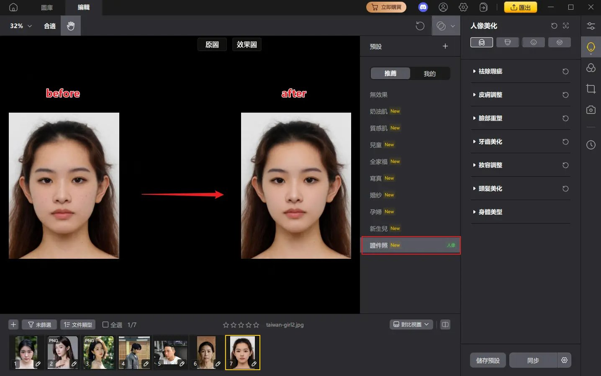Select the man face type icon
Screen dimensions: 601x376
pos(508,42)
